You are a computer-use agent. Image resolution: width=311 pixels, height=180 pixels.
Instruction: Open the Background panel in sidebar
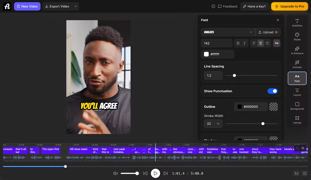[297, 106]
